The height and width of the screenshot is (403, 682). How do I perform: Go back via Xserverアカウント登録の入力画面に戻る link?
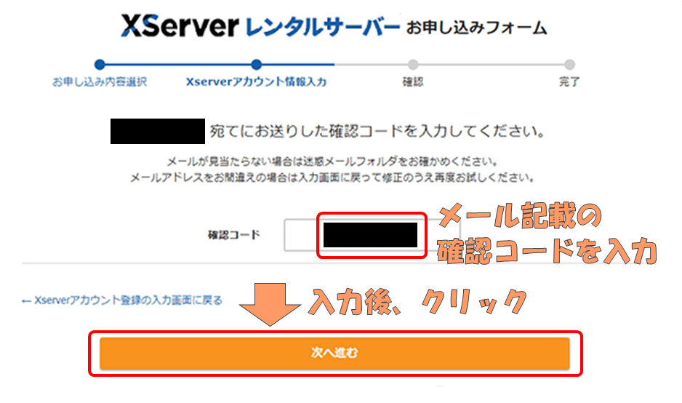(127, 300)
